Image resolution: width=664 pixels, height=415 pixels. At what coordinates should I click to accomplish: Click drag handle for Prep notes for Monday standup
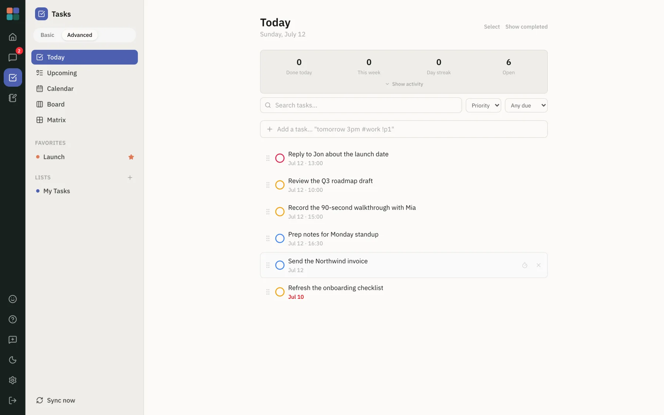[x=268, y=238]
